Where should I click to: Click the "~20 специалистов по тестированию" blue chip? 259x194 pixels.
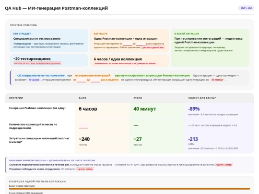click(x=40, y=75)
